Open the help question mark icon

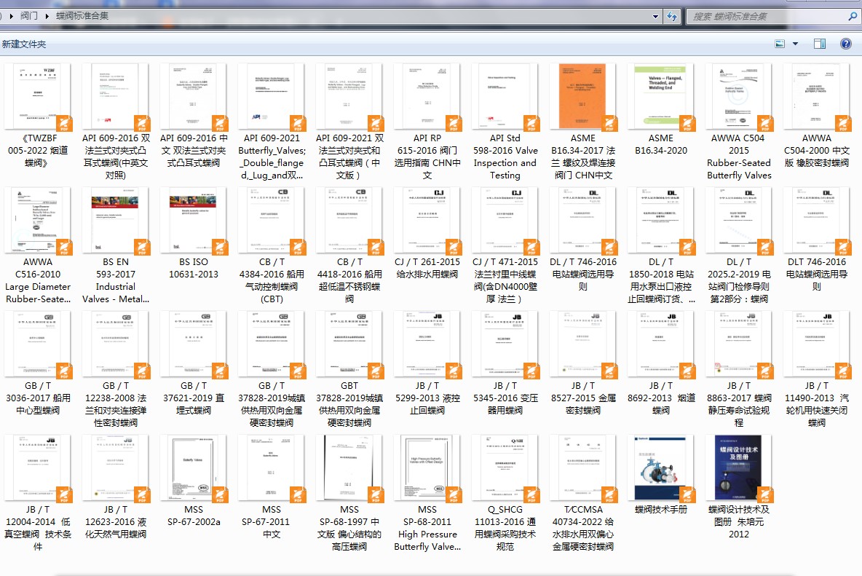[846, 44]
